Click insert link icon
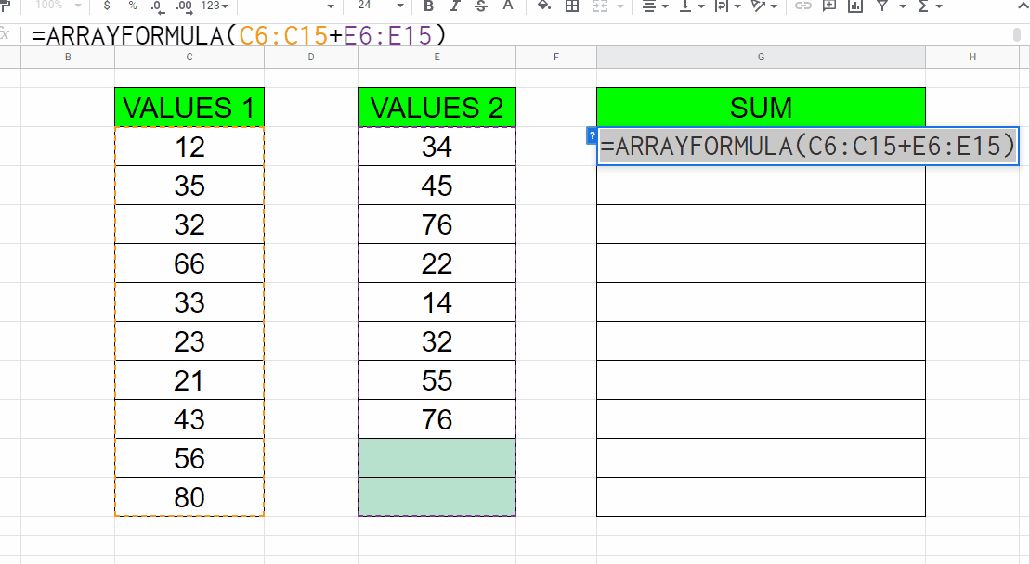This screenshot has height=564, width=1030. (802, 6)
